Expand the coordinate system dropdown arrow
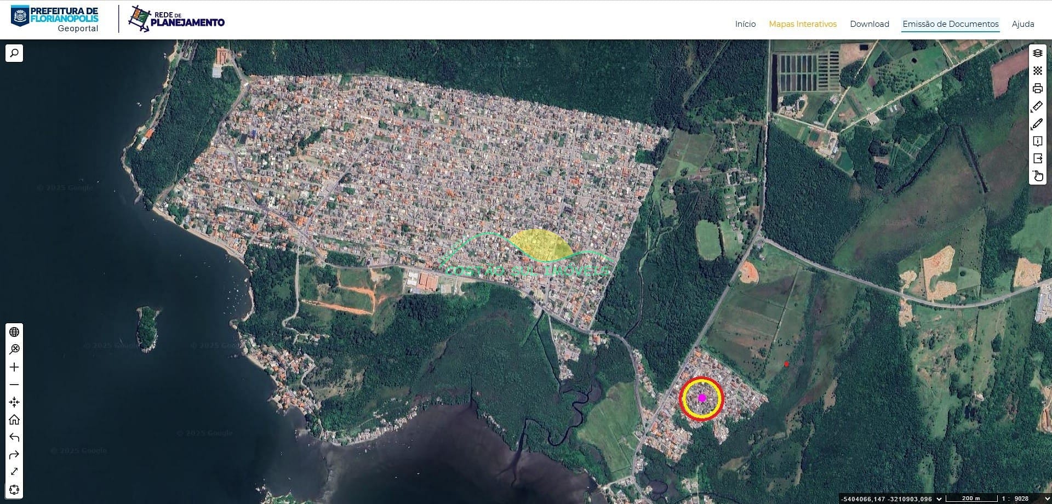 pos(939,499)
